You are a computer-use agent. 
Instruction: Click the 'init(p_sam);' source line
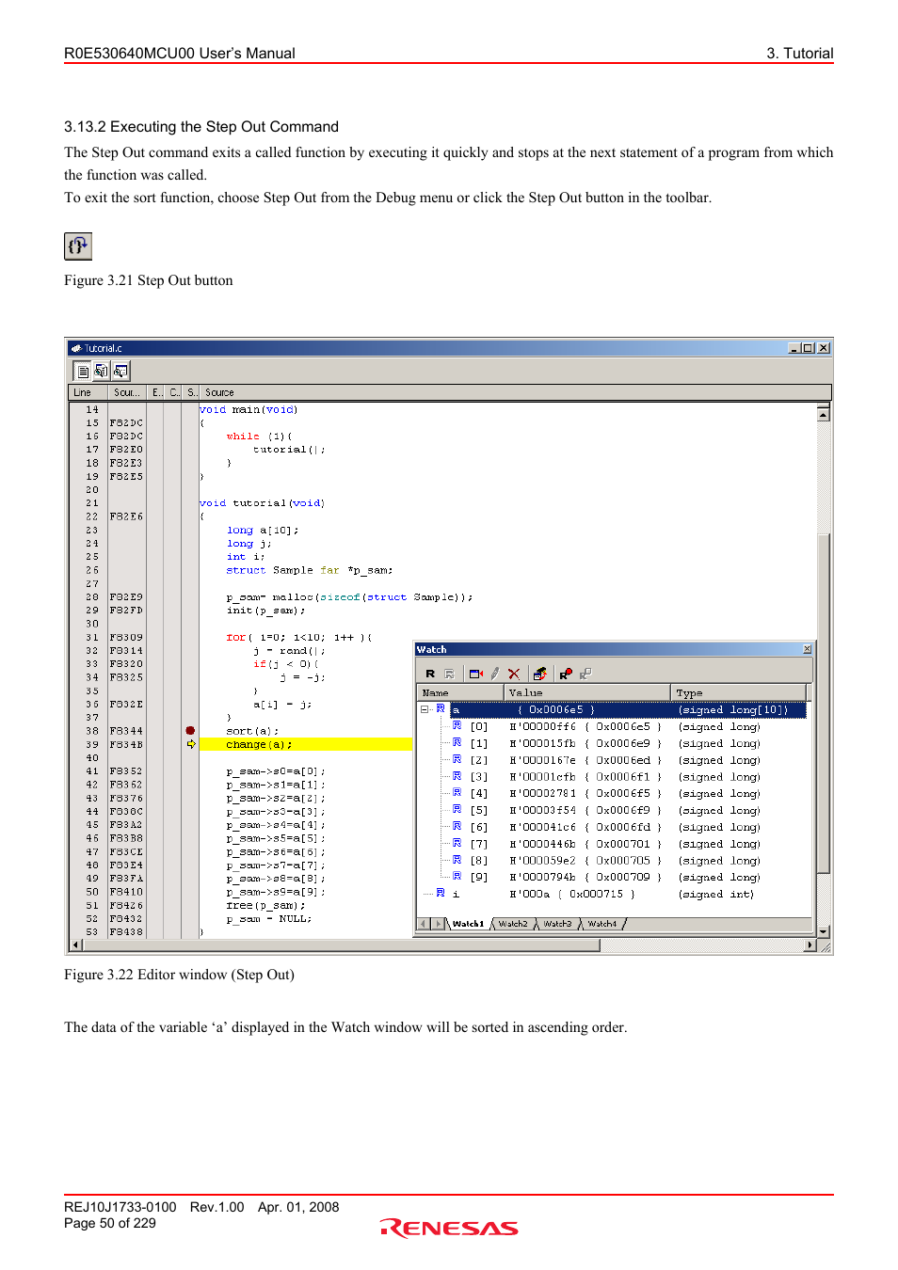(x=265, y=611)
